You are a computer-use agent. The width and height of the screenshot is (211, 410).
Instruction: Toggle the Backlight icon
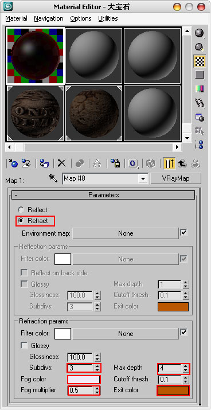coord(200,47)
